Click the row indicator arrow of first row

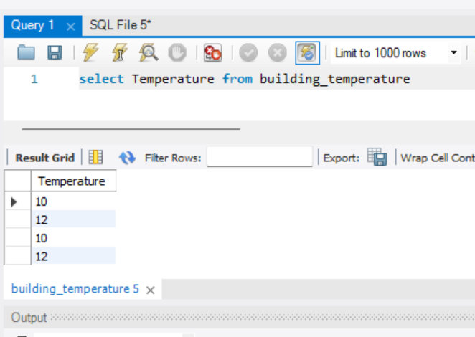tap(14, 201)
